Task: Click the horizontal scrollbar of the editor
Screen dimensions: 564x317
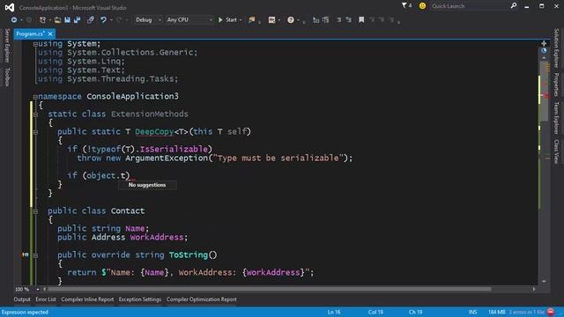Action: pyautogui.click(x=269, y=289)
